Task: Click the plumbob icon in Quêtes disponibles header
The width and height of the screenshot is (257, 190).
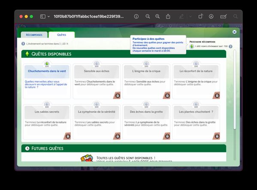Action: click(x=27, y=54)
